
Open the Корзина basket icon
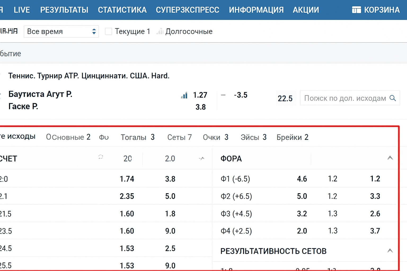[356, 10]
